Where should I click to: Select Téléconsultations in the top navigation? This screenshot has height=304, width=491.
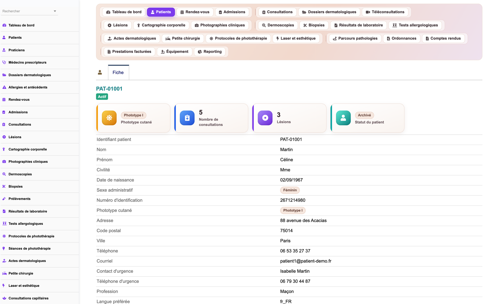385,12
